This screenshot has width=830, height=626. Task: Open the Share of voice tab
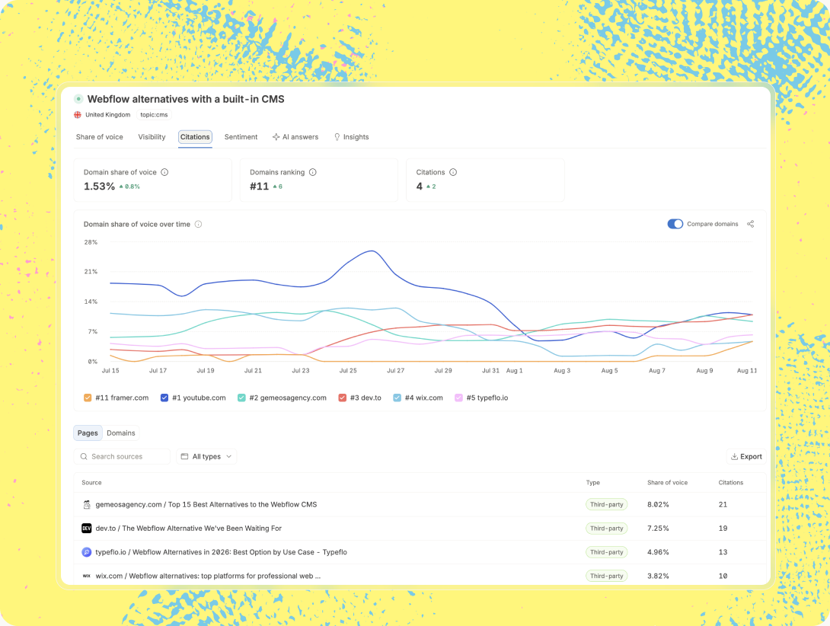[x=100, y=137]
